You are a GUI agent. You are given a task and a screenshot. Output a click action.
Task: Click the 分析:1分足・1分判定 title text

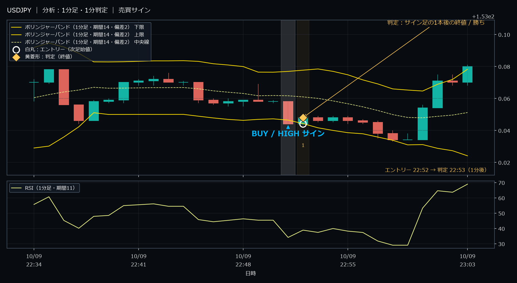[75, 10]
